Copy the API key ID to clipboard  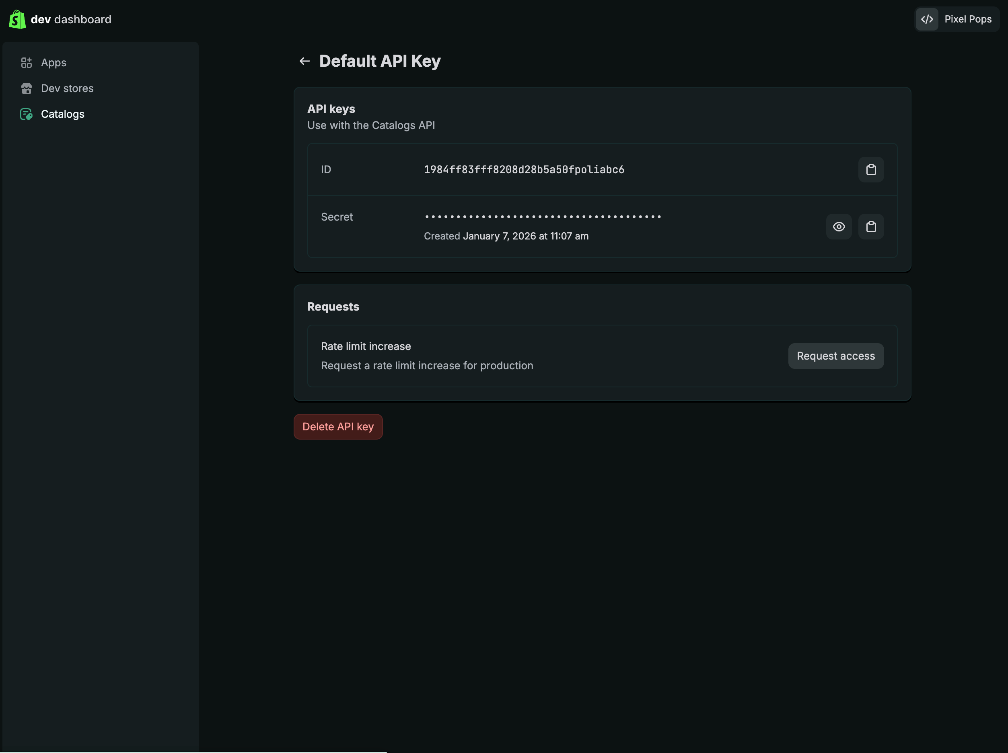click(x=871, y=170)
